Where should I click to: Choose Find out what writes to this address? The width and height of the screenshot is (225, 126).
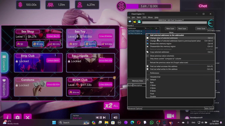pyautogui.click(x=180, y=69)
